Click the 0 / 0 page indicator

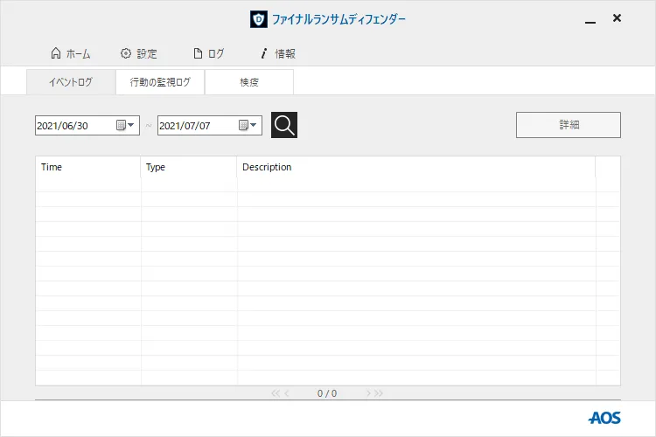coord(327,393)
